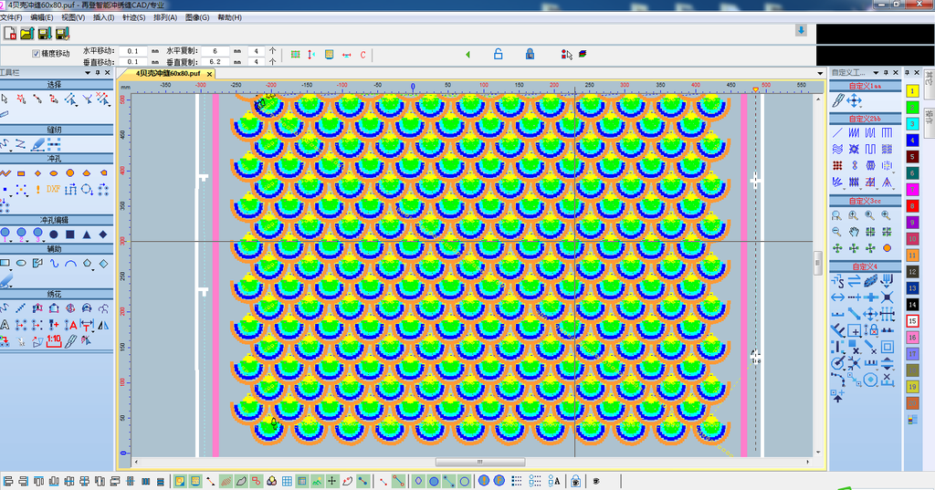Click the new file icon
The image size is (935, 490).
pyautogui.click(x=10, y=34)
